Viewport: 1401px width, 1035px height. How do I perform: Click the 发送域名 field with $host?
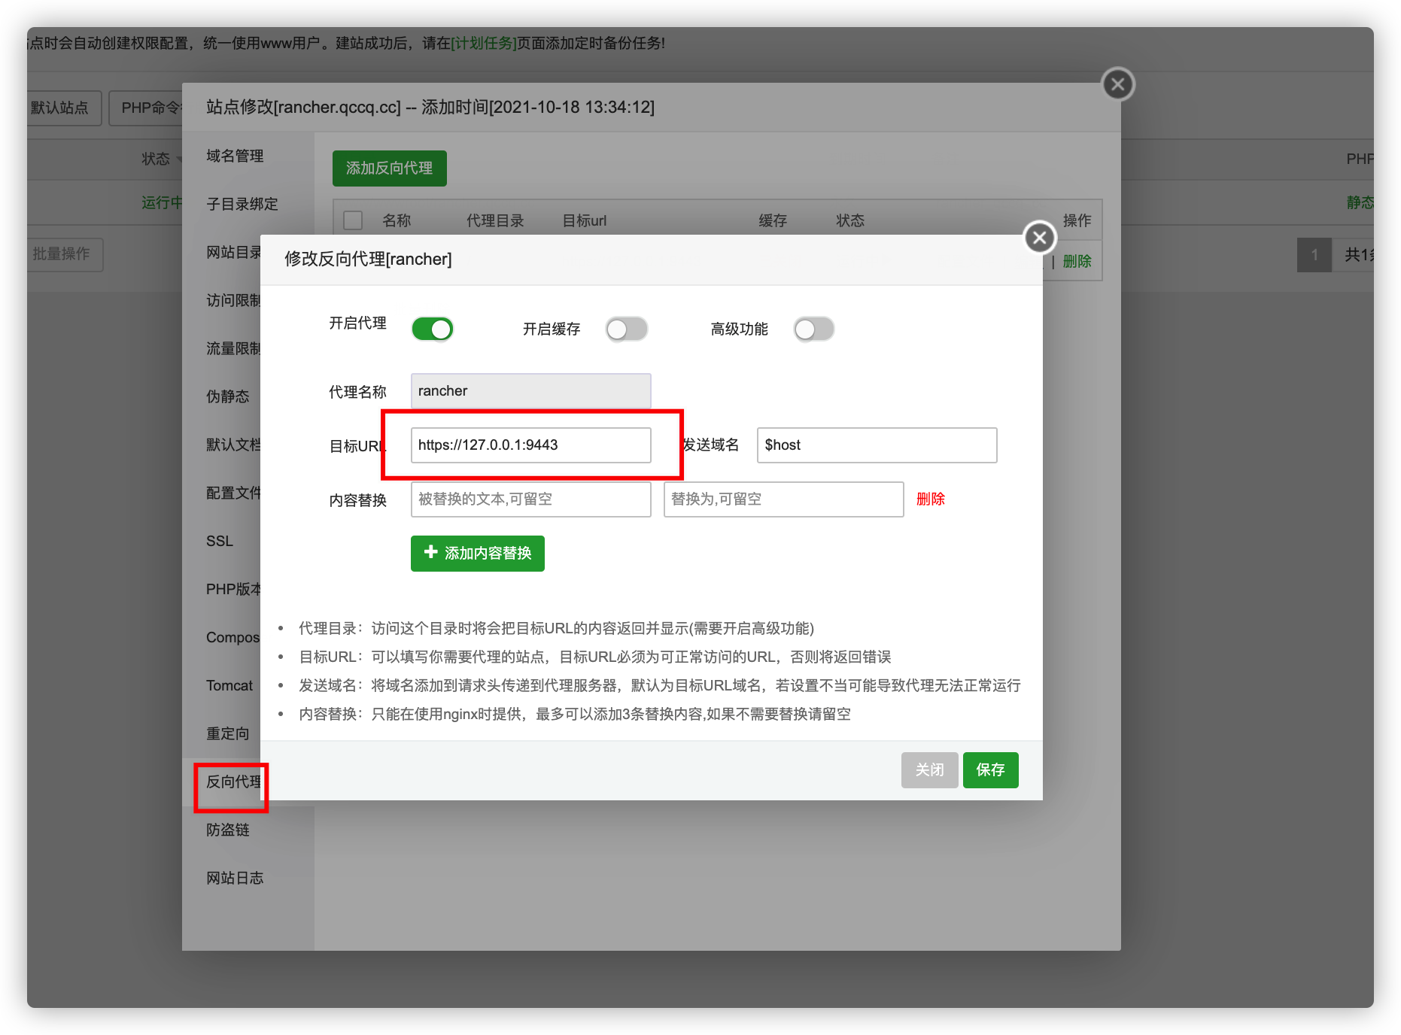[877, 445]
